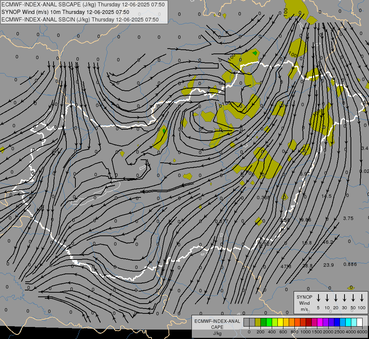Image resolution: width=369 pixels, height=339 pixels.
Task: Pick the bright cyan CAPE swatch
Action: point(348,322)
